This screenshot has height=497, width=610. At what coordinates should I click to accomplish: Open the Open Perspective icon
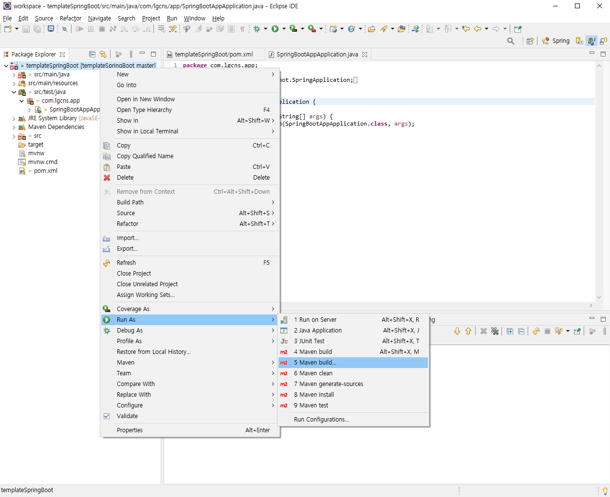530,41
